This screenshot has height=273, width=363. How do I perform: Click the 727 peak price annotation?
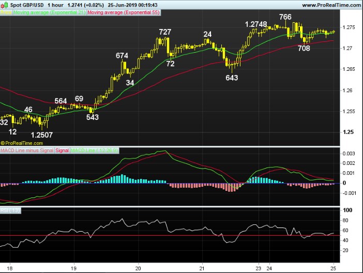(164, 32)
